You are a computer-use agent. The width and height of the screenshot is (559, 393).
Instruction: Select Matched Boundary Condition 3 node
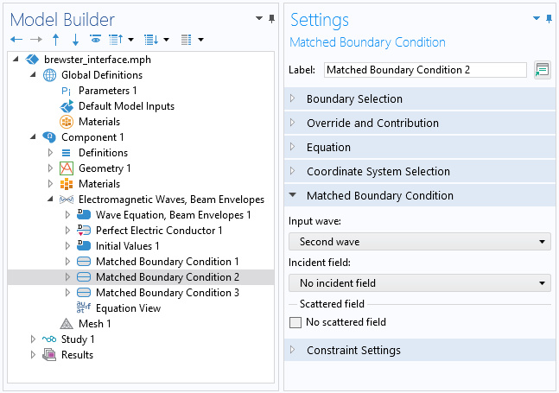tap(168, 293)
